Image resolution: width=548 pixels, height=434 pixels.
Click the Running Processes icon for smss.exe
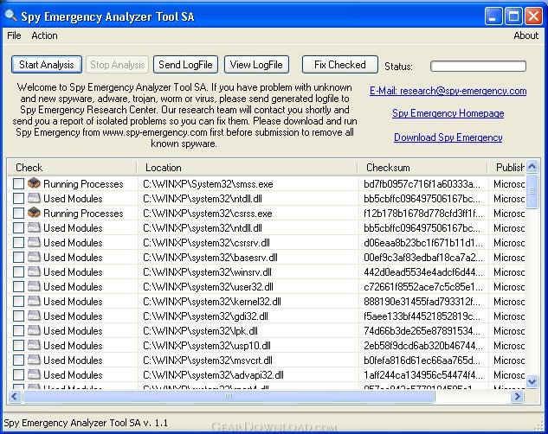(34, 182)
